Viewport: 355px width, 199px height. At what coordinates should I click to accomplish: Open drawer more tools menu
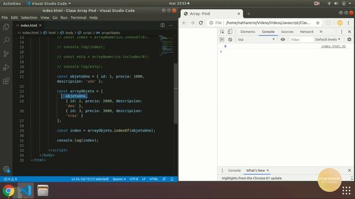(222, 171)
